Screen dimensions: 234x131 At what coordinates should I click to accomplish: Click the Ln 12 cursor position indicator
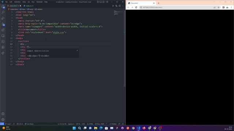[62, 124]
